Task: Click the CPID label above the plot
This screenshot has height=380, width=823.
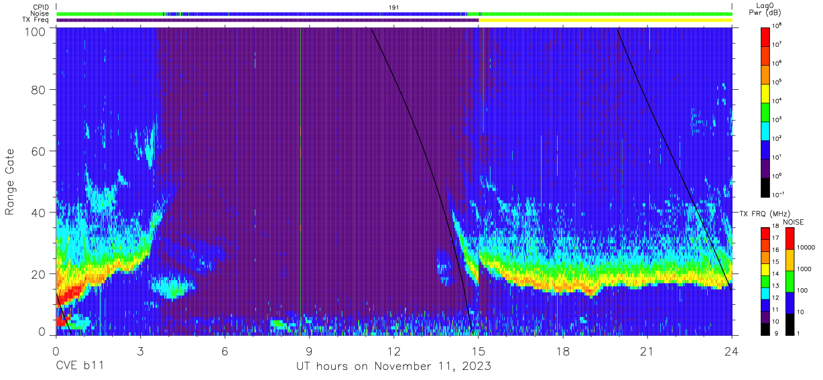Action: click(x=40, y=7)
